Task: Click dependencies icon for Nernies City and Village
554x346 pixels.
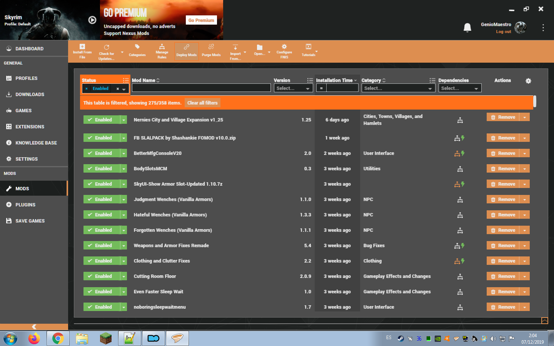Action: point(460,120)
